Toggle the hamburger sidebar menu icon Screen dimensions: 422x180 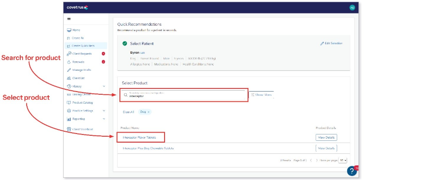pyautogui.click(x=69, y=19)
